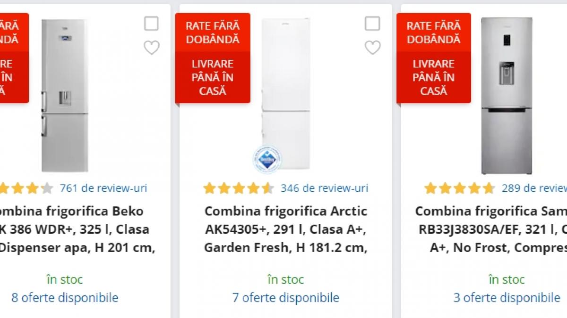
Task: Open Combina frigorifica Samsung RB33J3830SA/EF title
Action: click(x=491, y=229)
